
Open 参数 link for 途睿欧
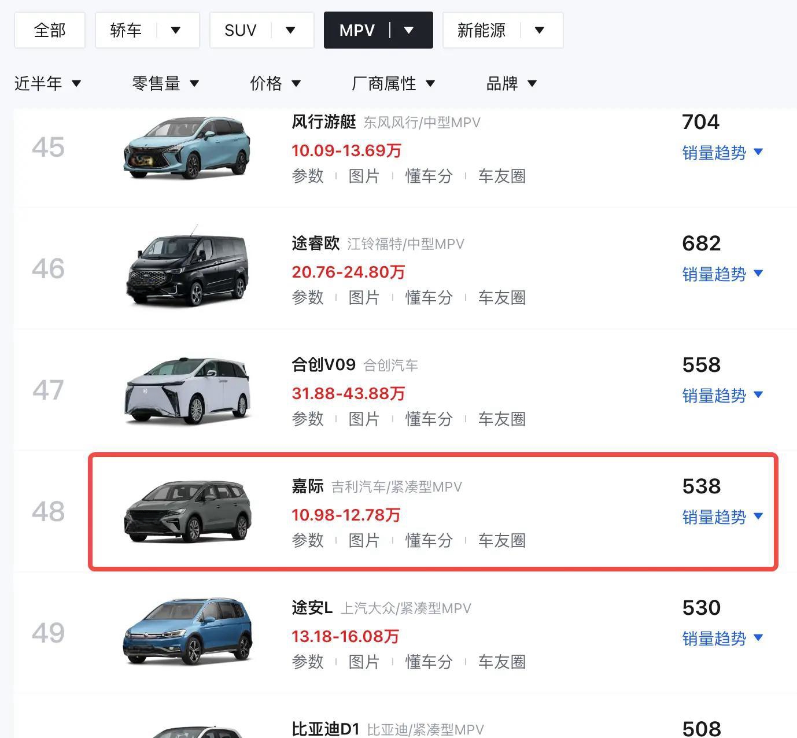pos(308,297)
